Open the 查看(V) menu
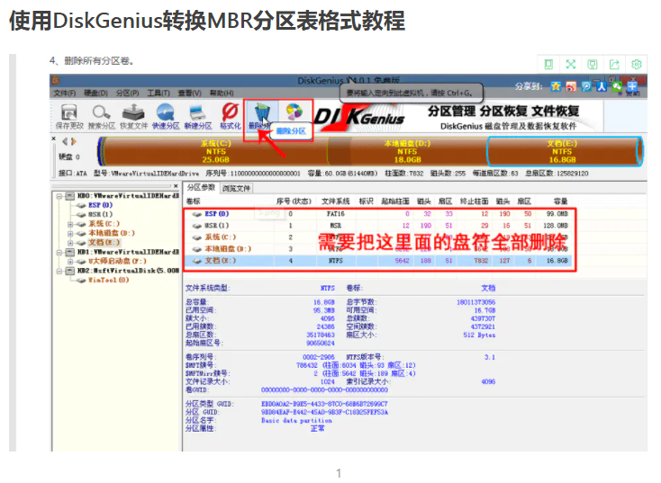The width and height of the screenshot is (661, 483). pyautogui.click(x=189, y=93)
